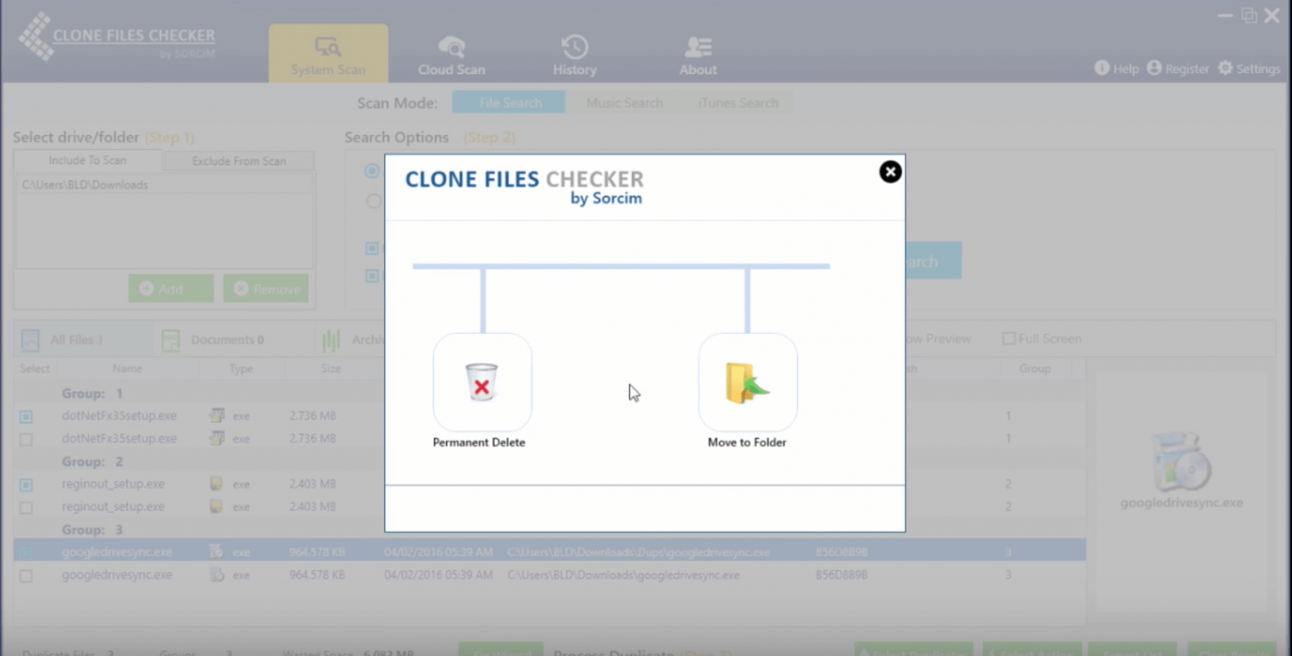
Task: Sort by the Type column header
Action: [x=241, y=368]
